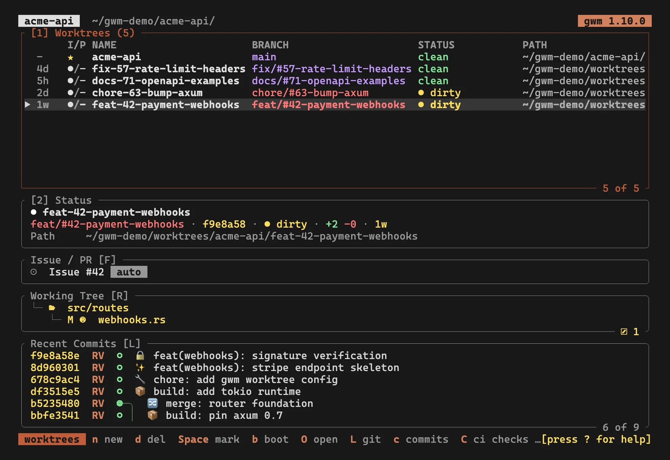The width and height of the screenshot is (670, 460).
Task: Select the docs-71-openapi-examples worktree name
Action: [165, 81]
